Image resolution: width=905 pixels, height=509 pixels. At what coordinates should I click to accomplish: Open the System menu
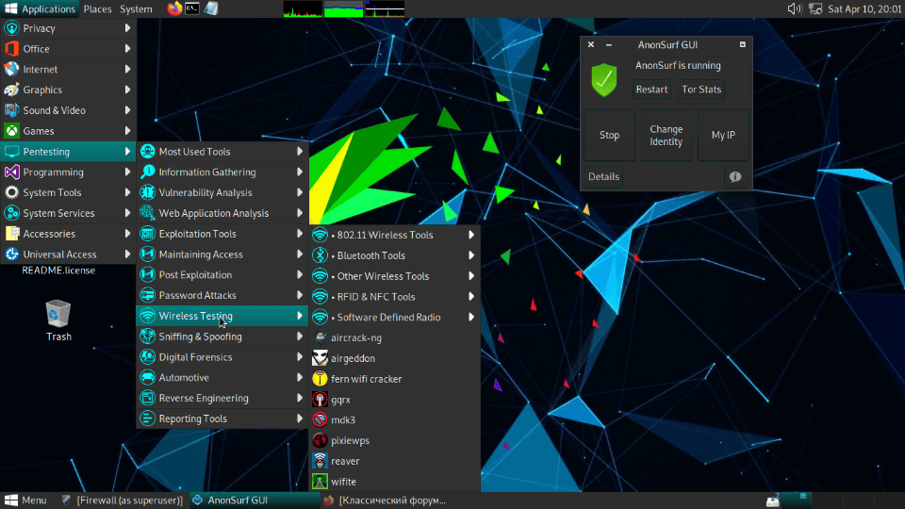[x=136, y=8]
